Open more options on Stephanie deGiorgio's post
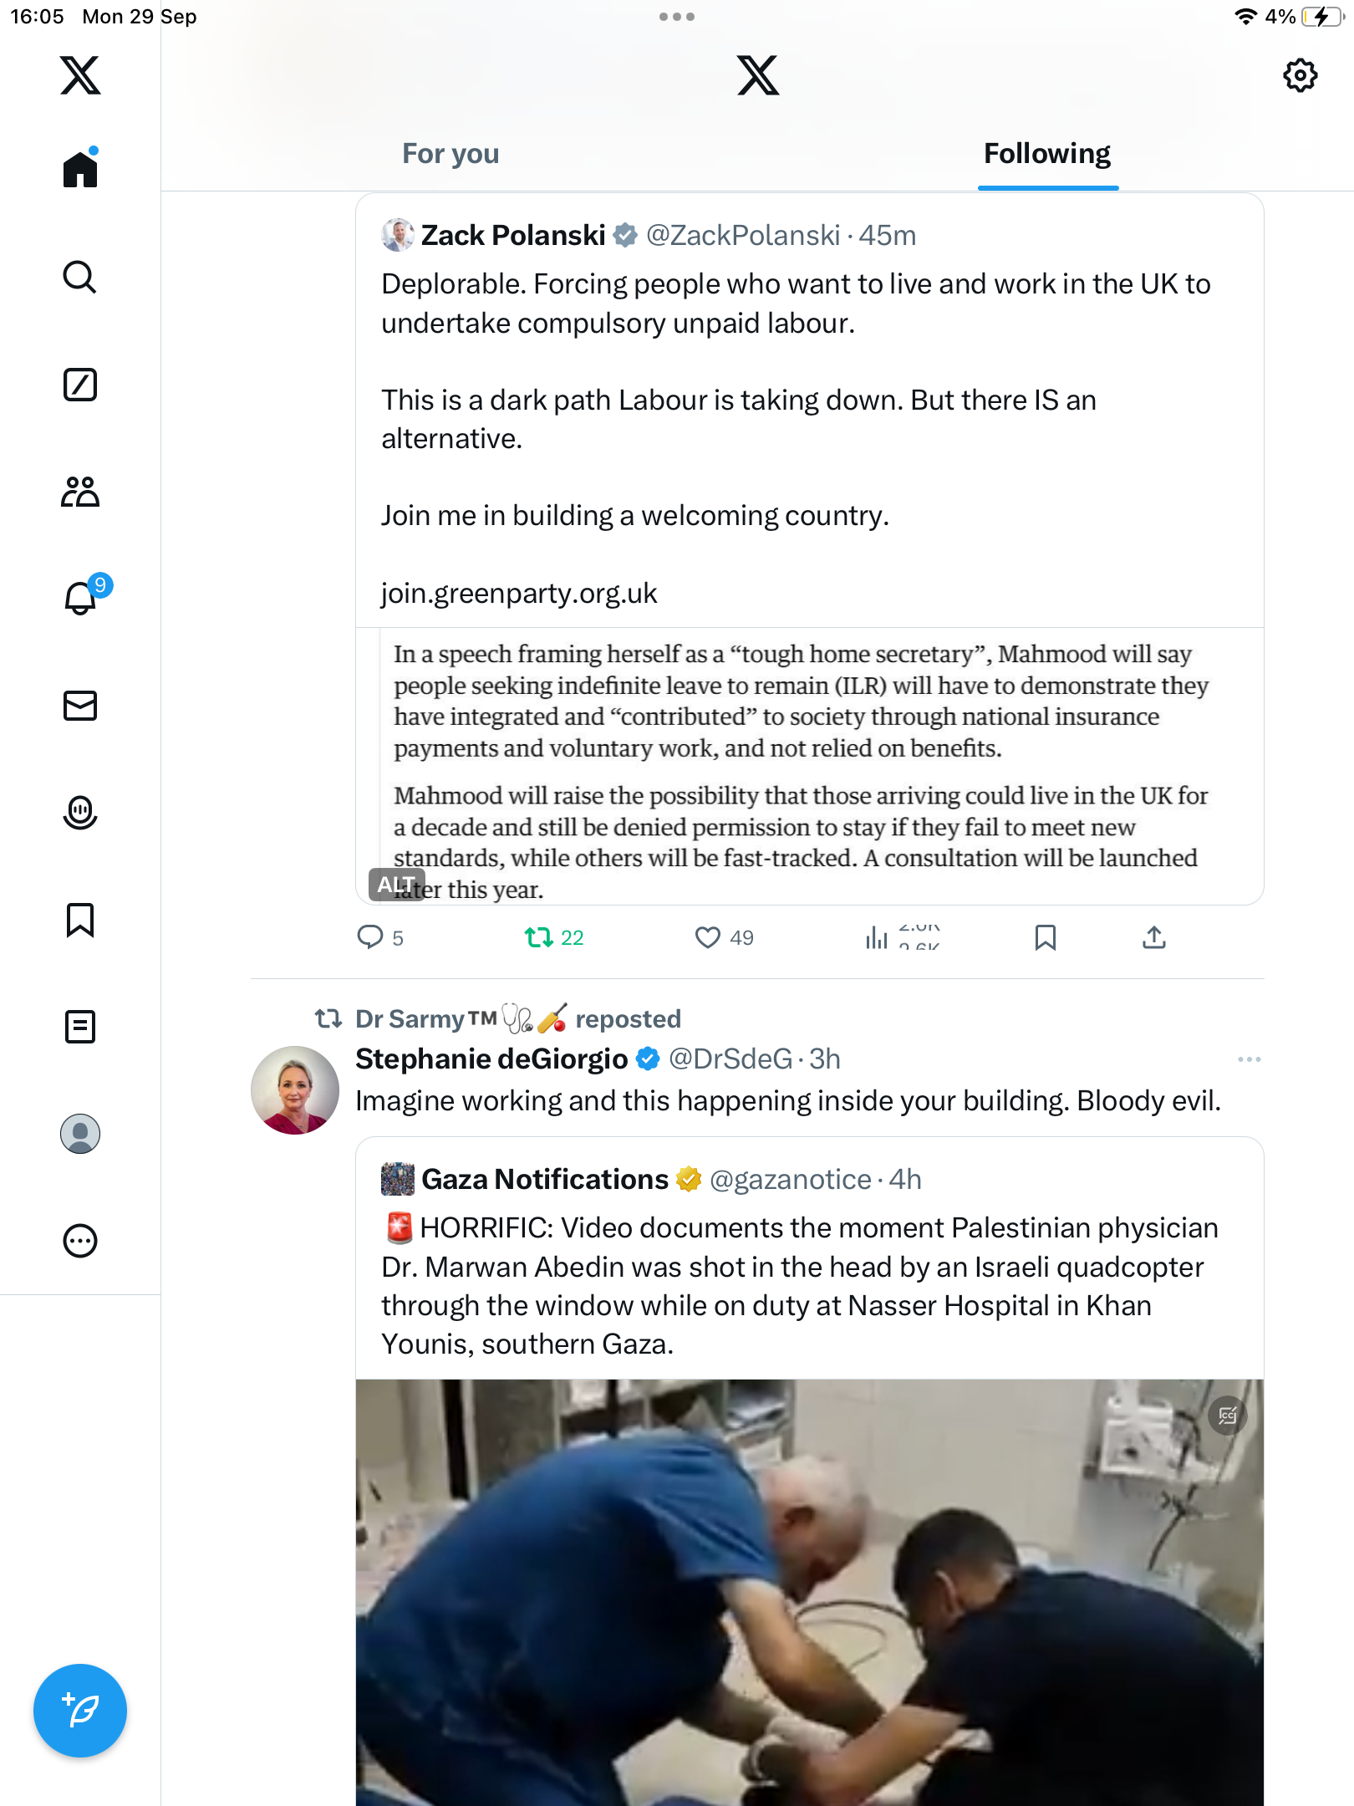This screenshot has height=1806, width=1354. click(1249, 1059)
